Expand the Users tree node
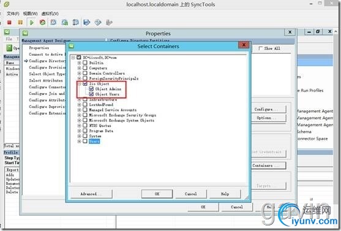 [x=80, y=141]
